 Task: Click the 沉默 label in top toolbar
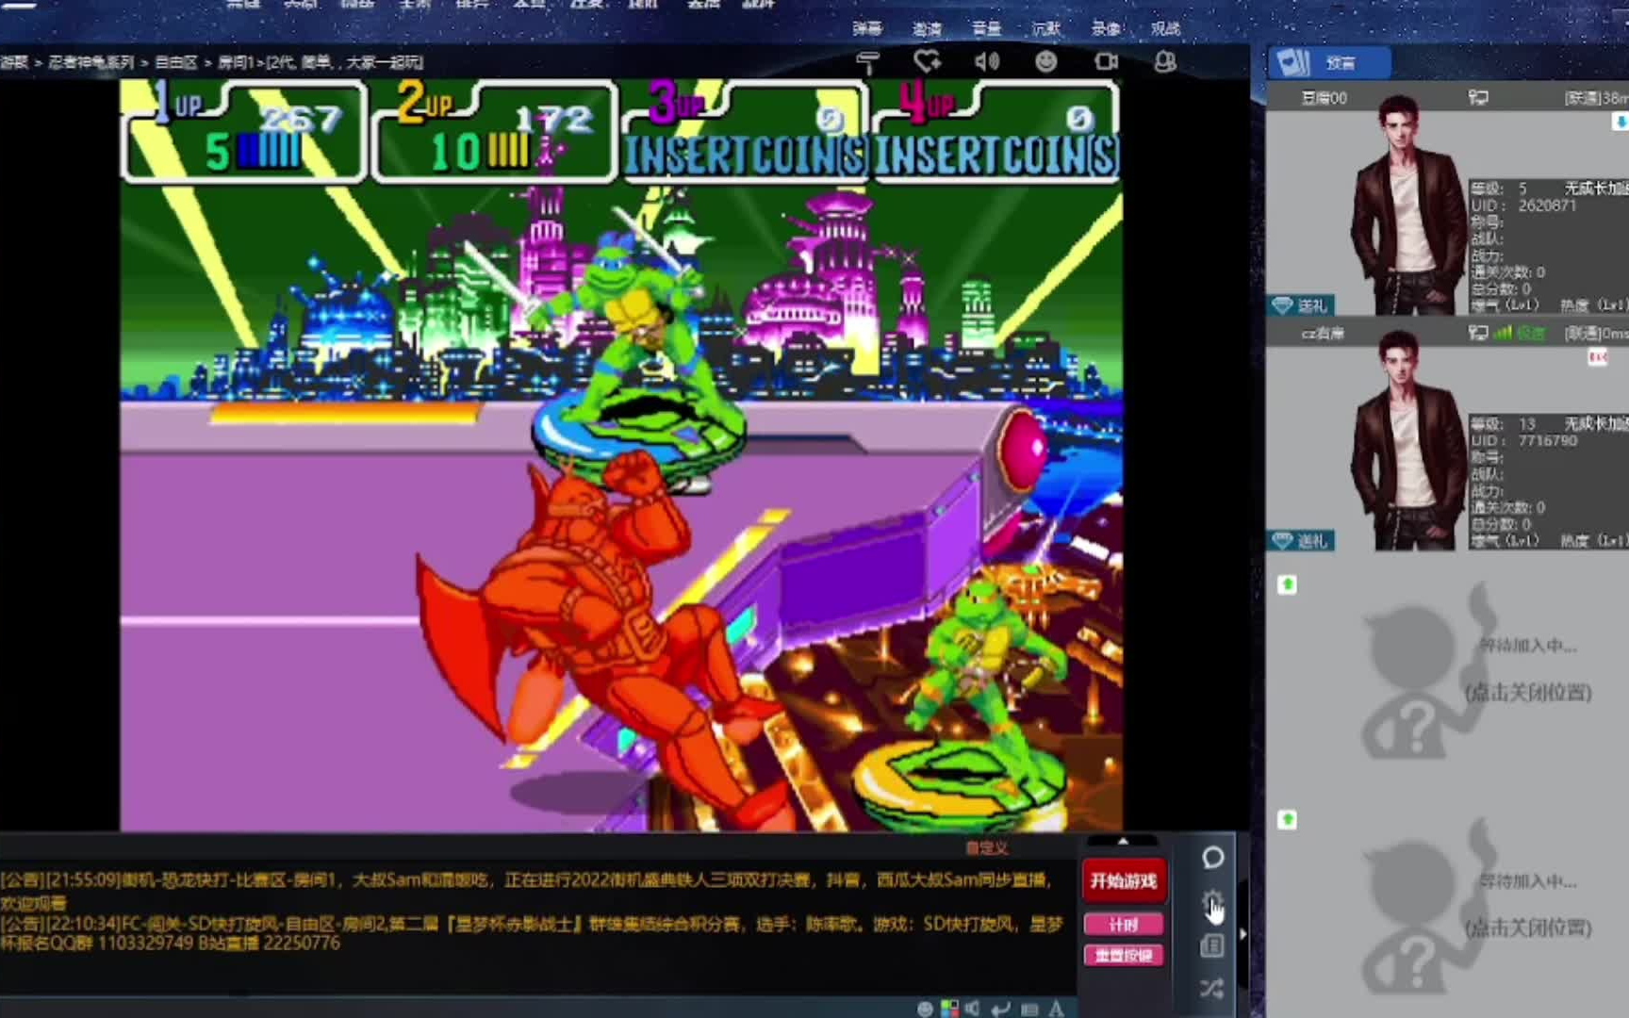point(1046,28)
